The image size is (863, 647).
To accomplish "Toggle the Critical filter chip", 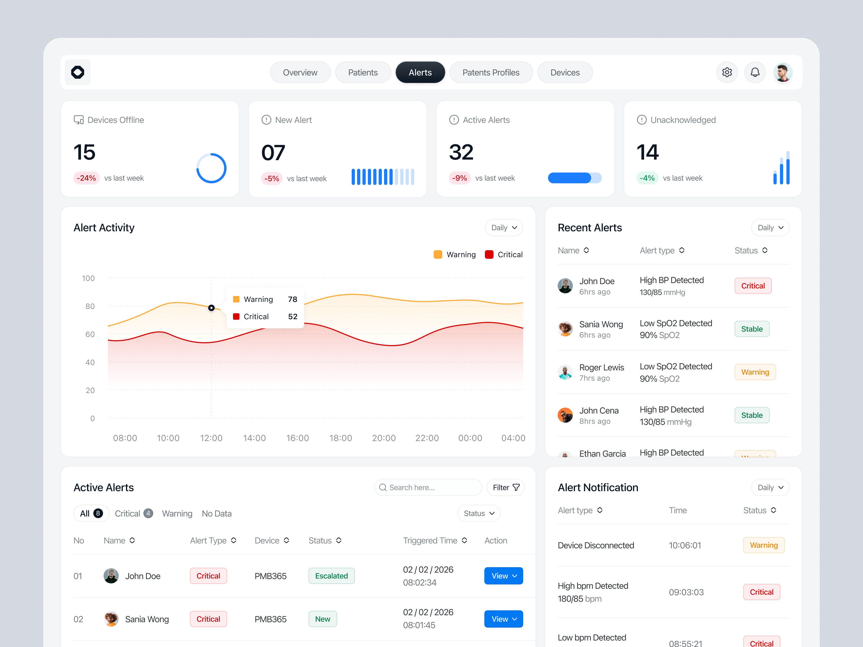I will pos(133,513).
